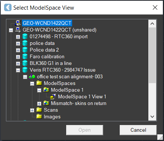Click the database cylinder icon for police data
The width and height of the screenshot is (164, 141).
pos(25,43)
